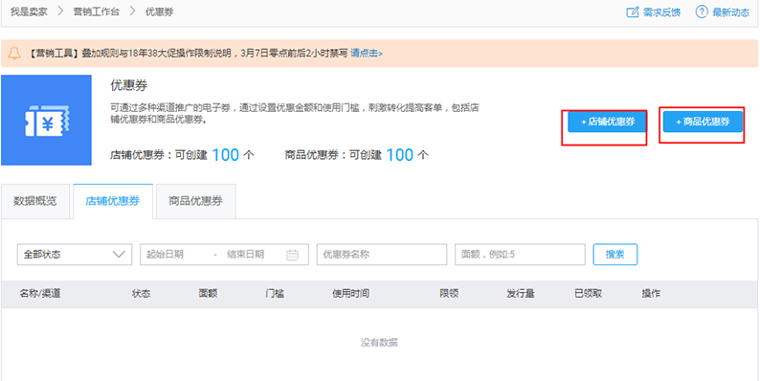This screenshot has height=381, width=760.
Task: Create a new + 店铺优惠券
Action: [x=607, y=122]
